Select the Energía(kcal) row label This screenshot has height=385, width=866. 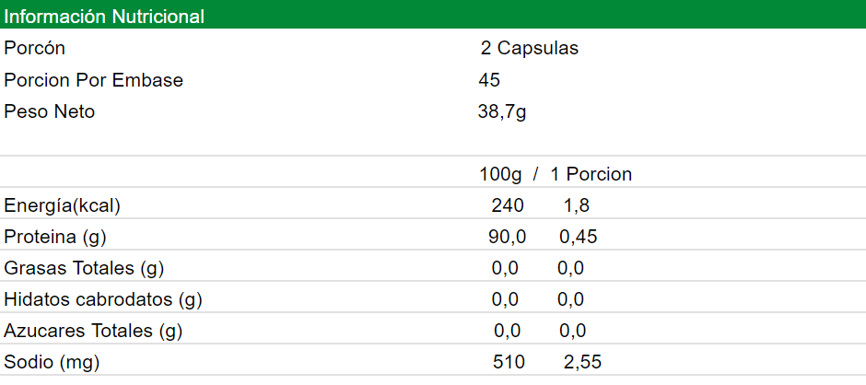pos(63,205)
